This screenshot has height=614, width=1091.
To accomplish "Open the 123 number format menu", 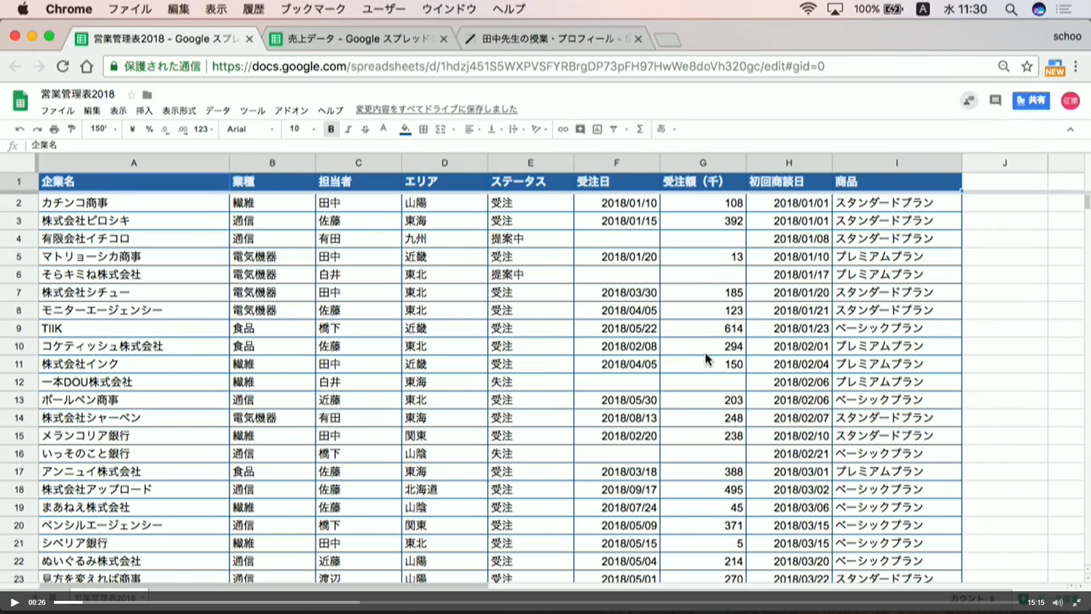I will point(202,129).
